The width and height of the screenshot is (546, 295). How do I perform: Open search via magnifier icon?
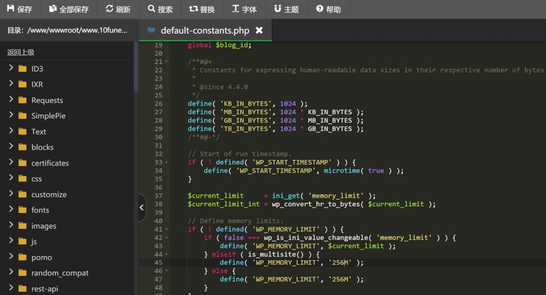[151, 9]
